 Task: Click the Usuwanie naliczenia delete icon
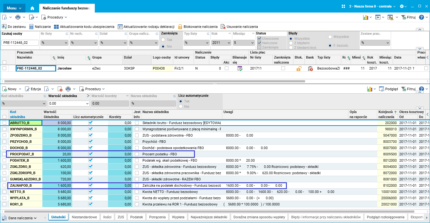(x=223, y=27)
